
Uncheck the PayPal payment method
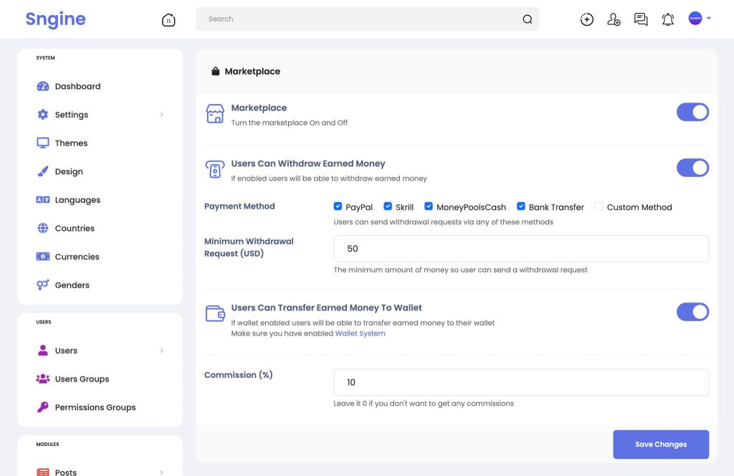pos(338,206)
